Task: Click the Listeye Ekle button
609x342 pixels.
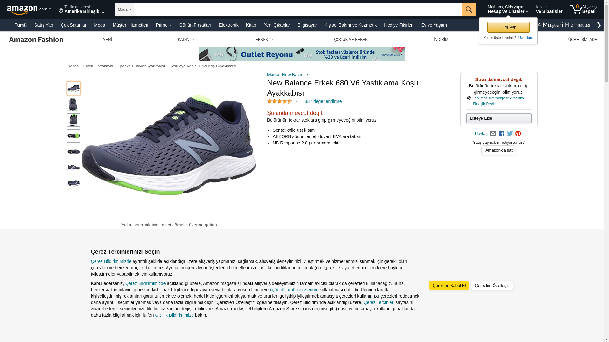Action: pos(499,118)
